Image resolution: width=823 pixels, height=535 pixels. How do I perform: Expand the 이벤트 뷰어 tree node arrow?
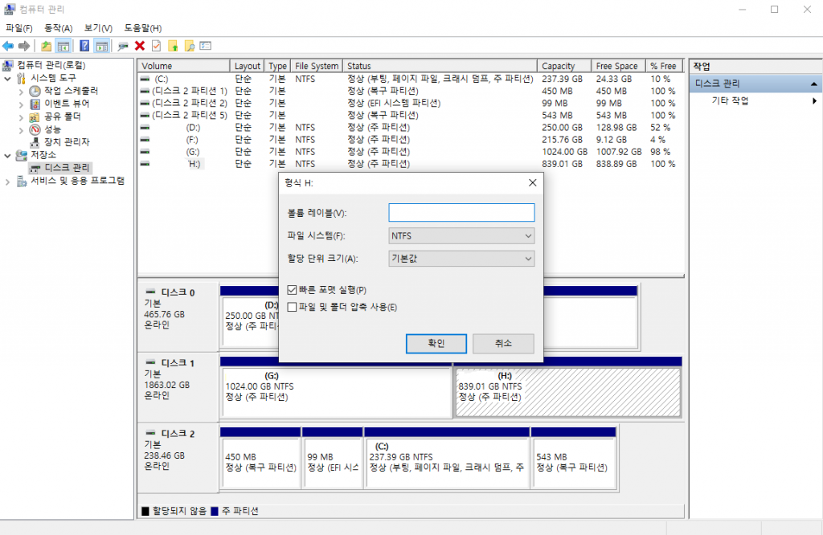[x=21, y=104]
